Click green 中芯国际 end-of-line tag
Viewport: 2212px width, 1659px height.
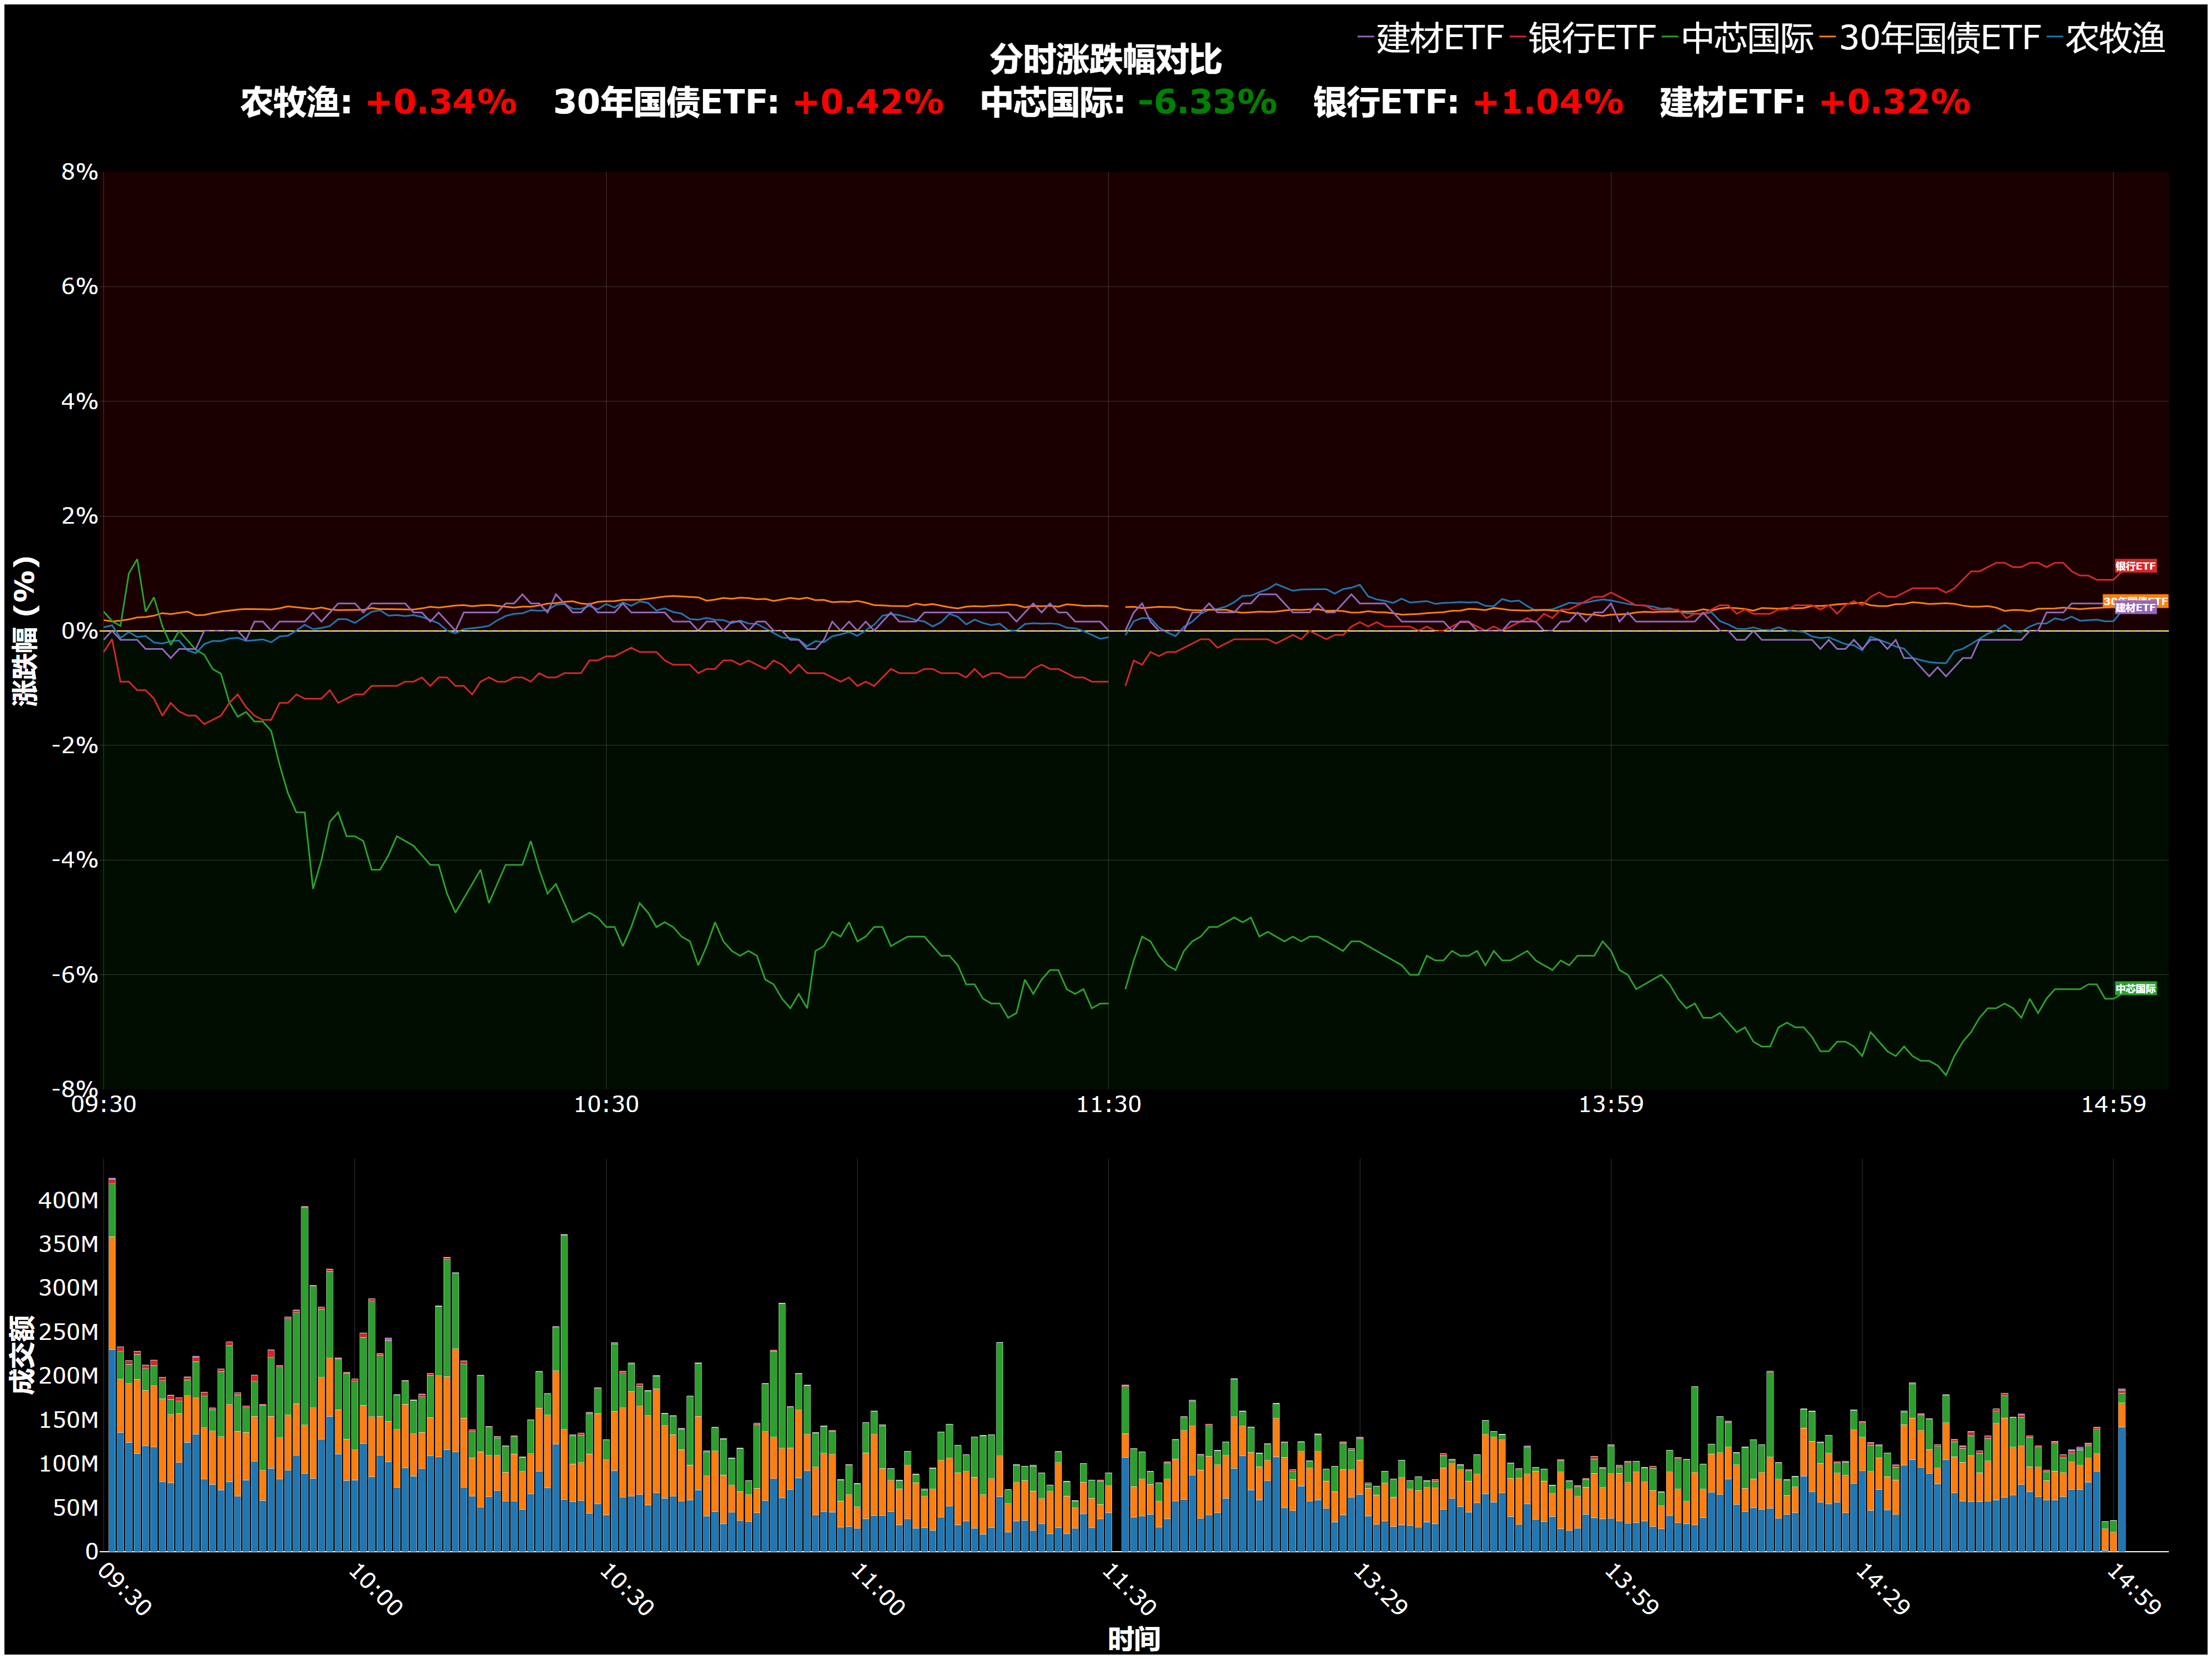tap(2135, 989)
